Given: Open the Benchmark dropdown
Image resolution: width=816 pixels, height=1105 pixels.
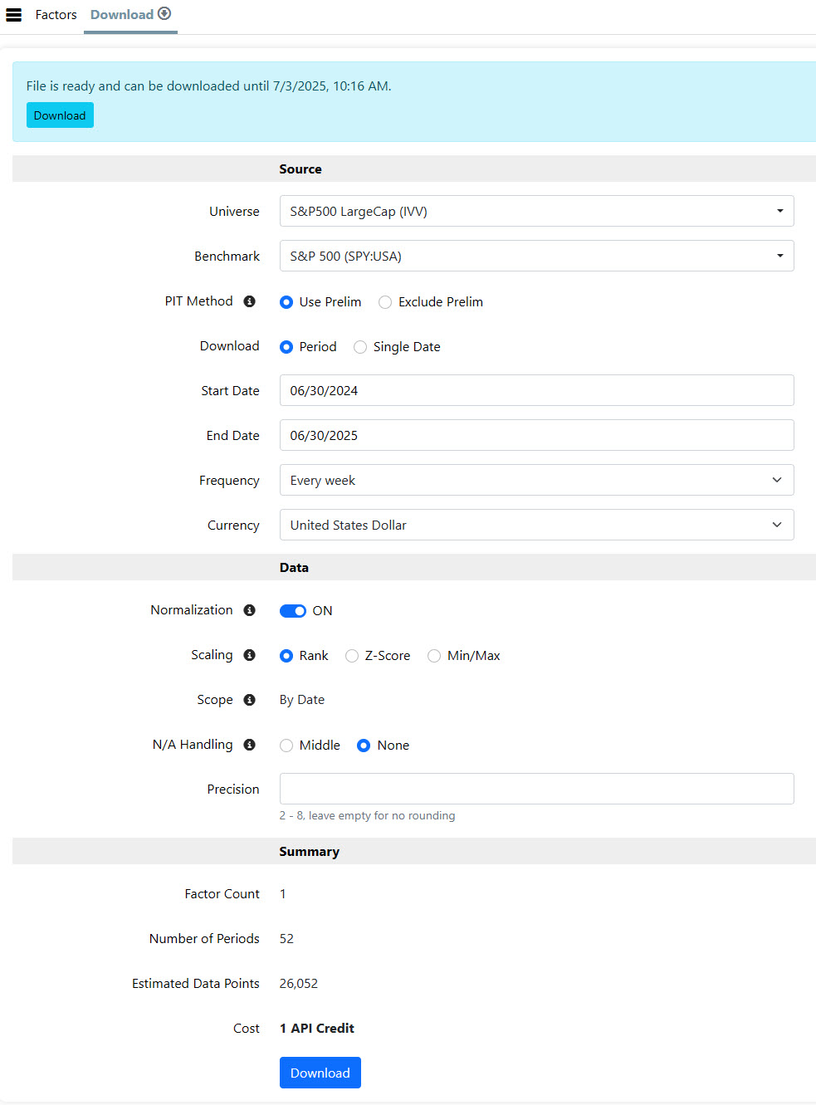Looking at the screenshot, I should [536, 256].
